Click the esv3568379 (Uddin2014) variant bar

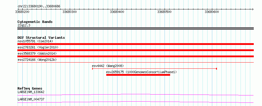point(135,56)
